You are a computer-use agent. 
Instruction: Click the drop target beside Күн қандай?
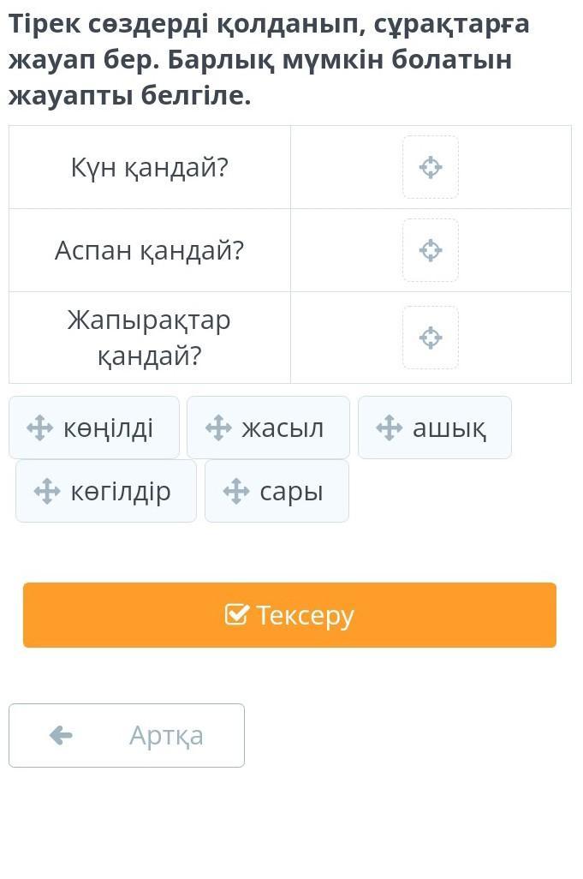pos(430,167)
